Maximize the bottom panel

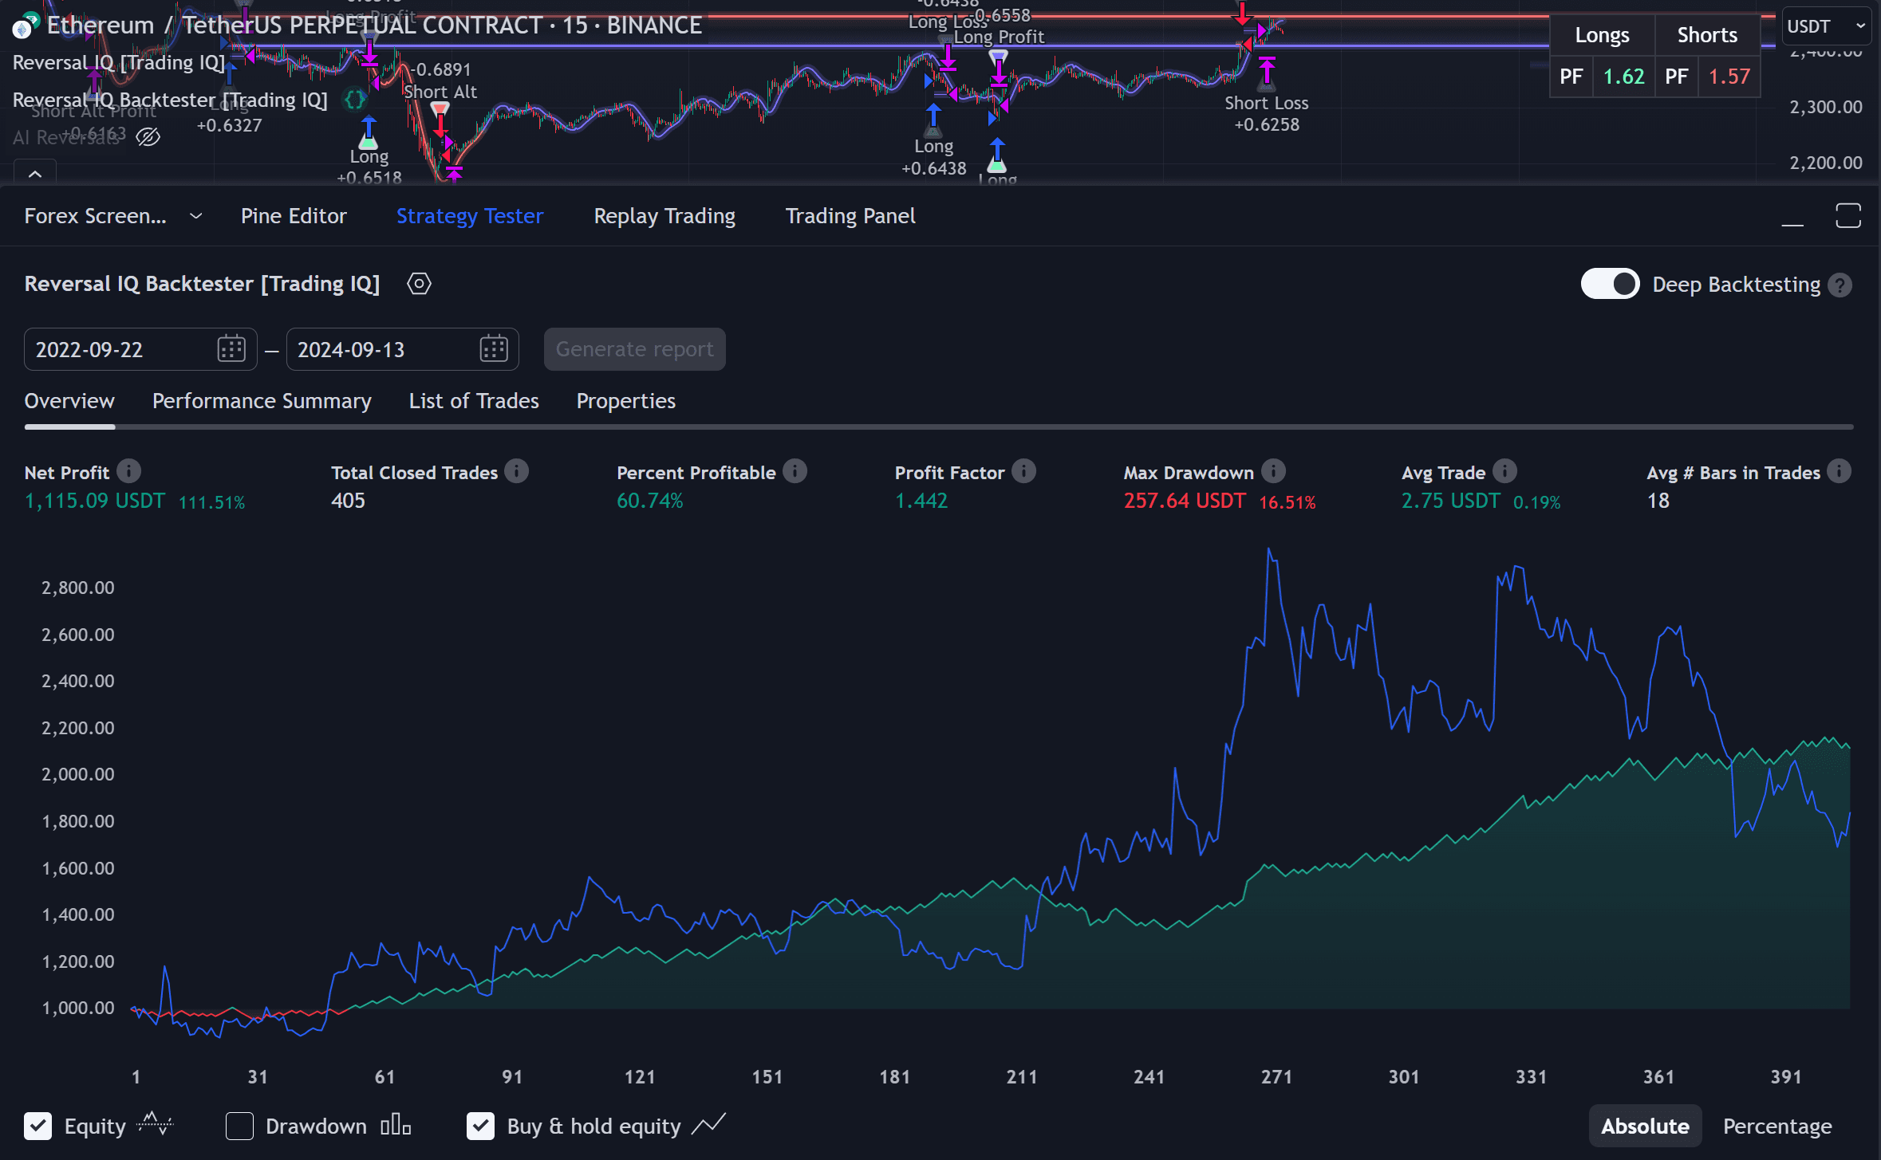tap(1847, 216)
